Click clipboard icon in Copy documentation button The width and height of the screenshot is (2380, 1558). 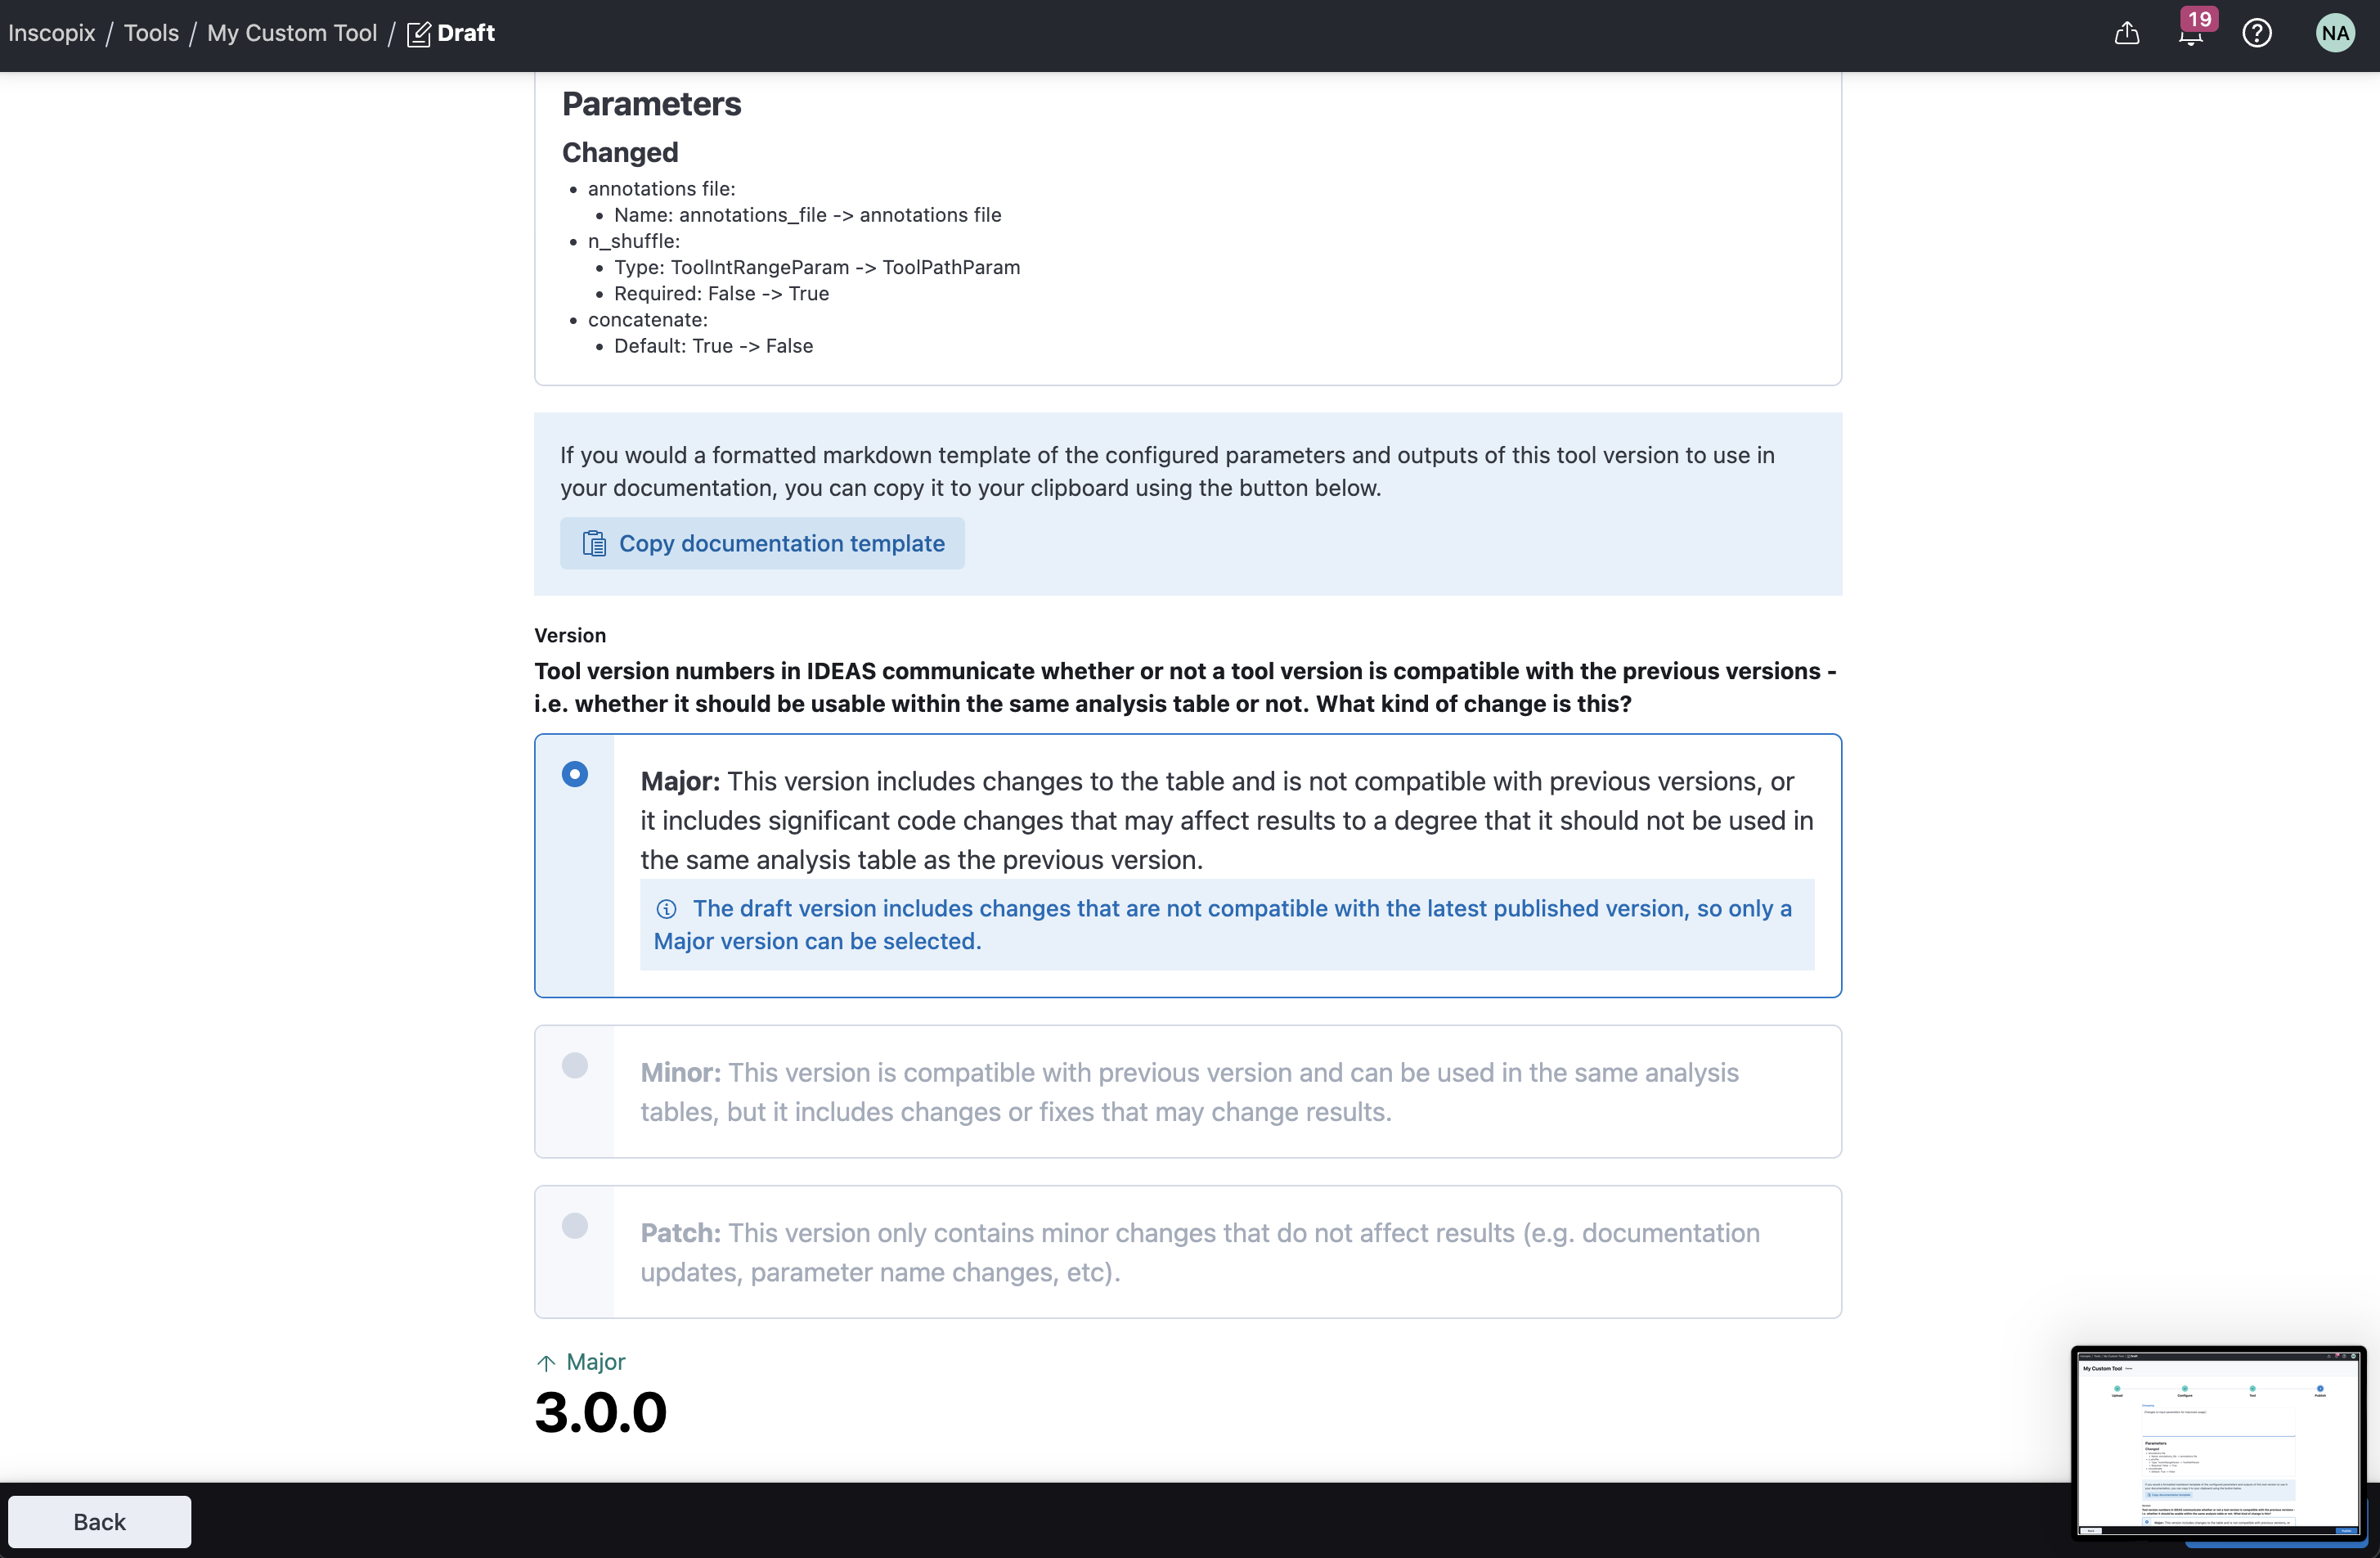click(594, 543)
